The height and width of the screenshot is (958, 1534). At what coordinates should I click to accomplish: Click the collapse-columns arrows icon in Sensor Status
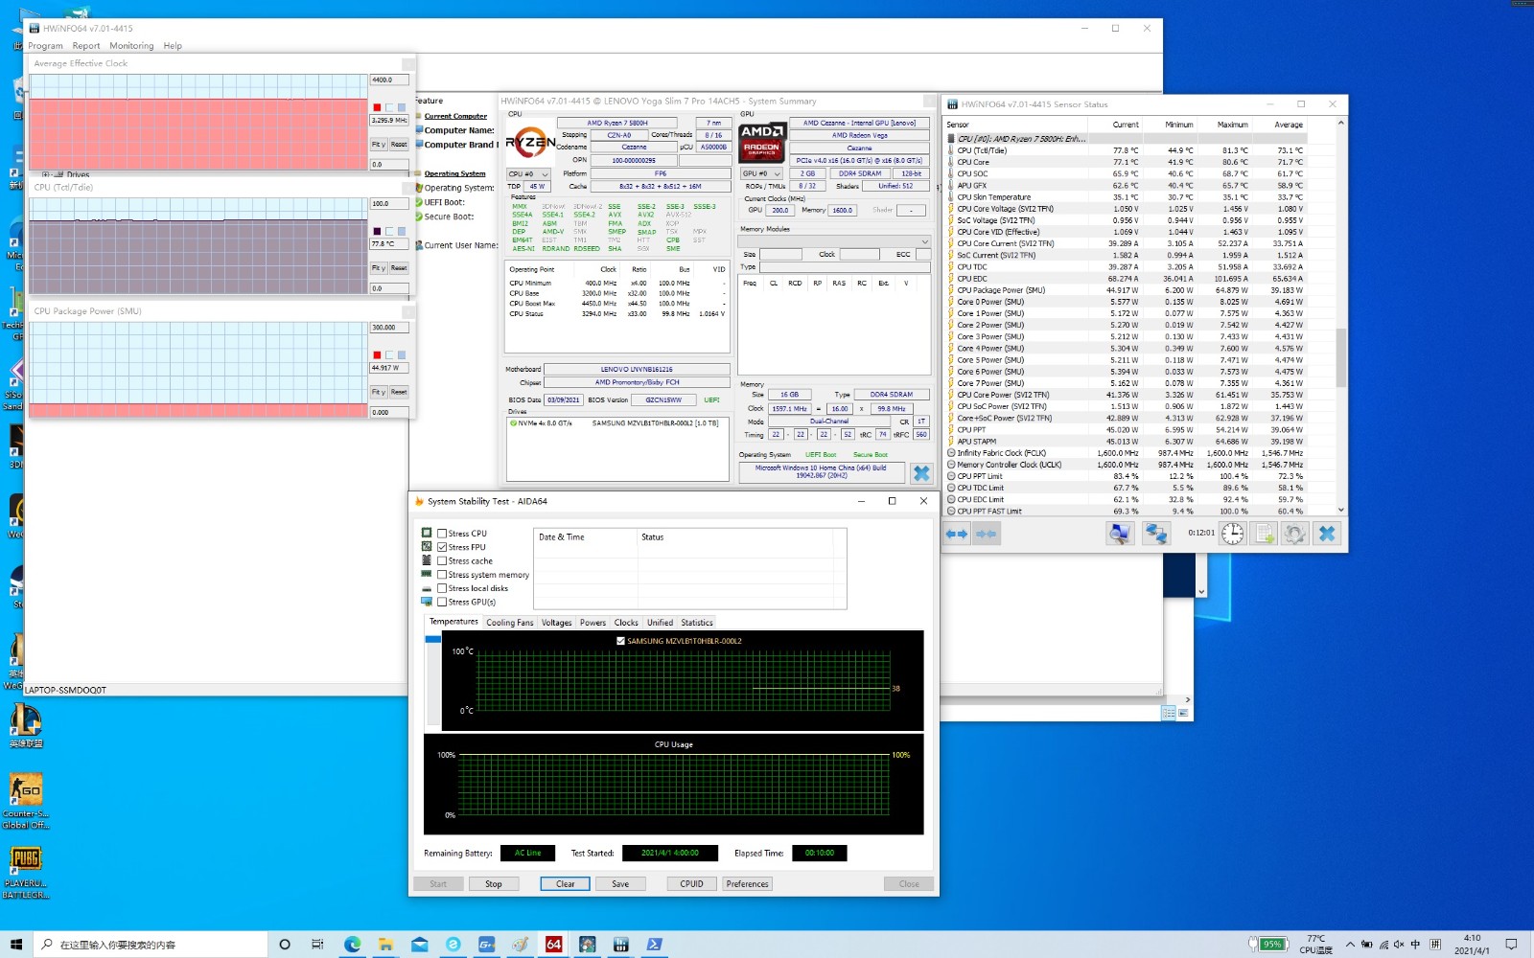tap(987, 534)
